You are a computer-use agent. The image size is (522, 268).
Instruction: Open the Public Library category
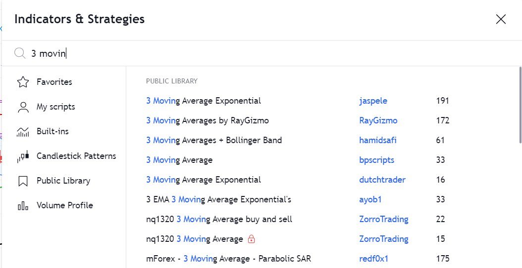[x=64, y=181]
